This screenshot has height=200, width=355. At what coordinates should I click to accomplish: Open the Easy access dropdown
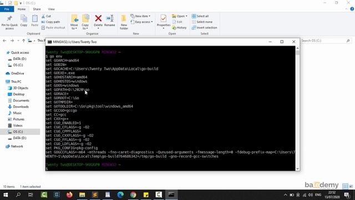[x=141, y=22]
